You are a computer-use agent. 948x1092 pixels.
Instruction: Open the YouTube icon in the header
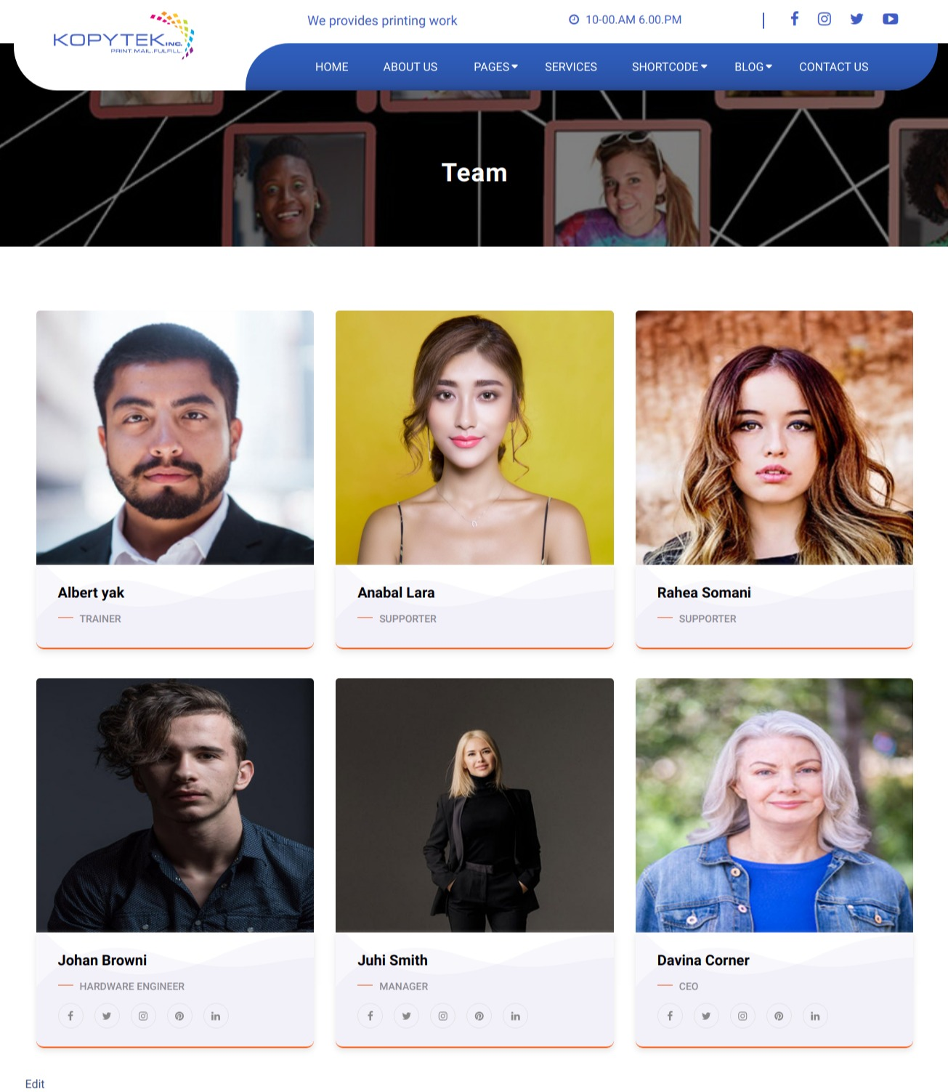click(890, 19)
